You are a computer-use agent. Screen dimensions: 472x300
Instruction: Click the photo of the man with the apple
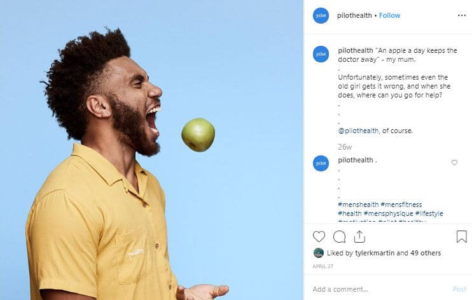151,150
